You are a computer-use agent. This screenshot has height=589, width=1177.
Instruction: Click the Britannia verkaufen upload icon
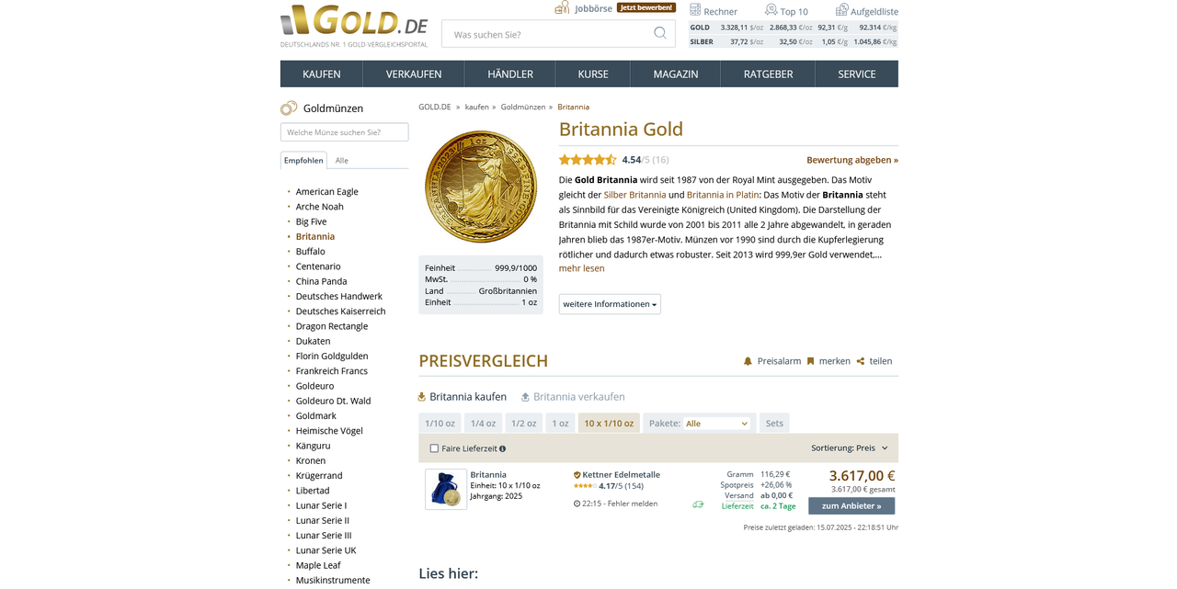pos(525,397)
